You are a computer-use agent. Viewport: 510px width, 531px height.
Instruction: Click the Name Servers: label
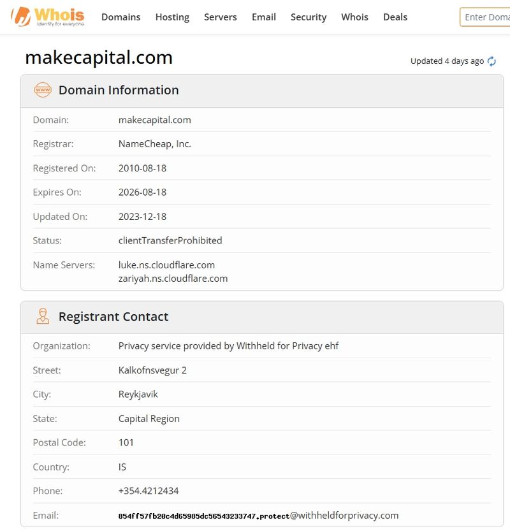click(x=64, y=265)
